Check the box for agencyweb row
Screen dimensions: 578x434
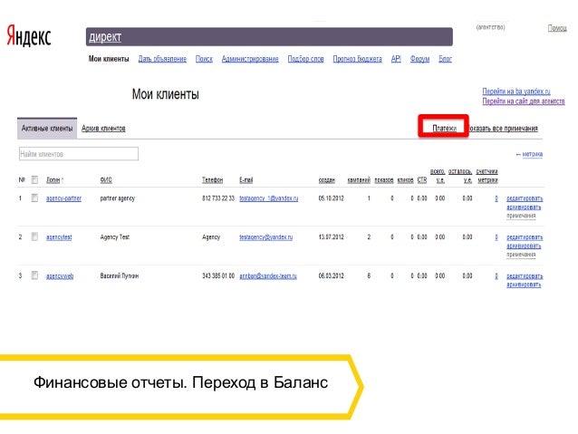[34, 275]
